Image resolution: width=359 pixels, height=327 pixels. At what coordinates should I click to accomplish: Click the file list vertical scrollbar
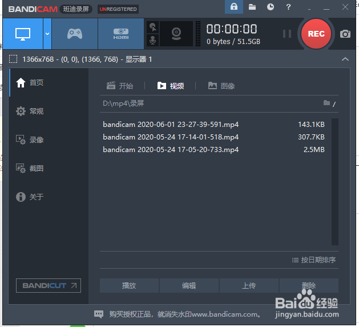[334, 182]
